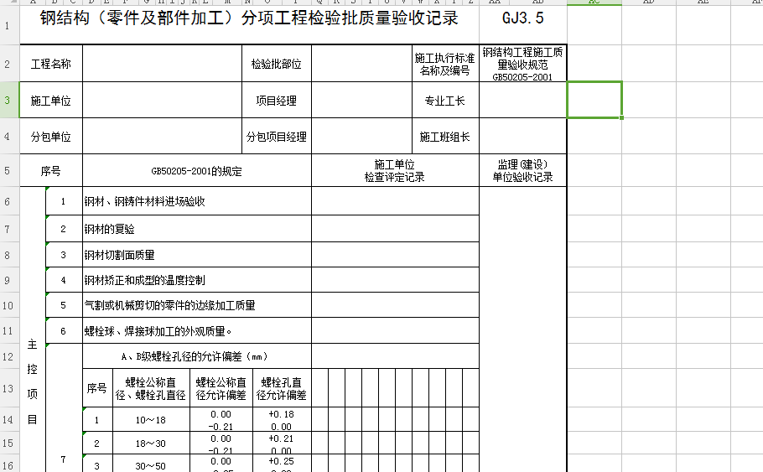This screenshot has height=472, width=763.
Task: Select the 检验批部位 label cell
Action: (276, 64)
